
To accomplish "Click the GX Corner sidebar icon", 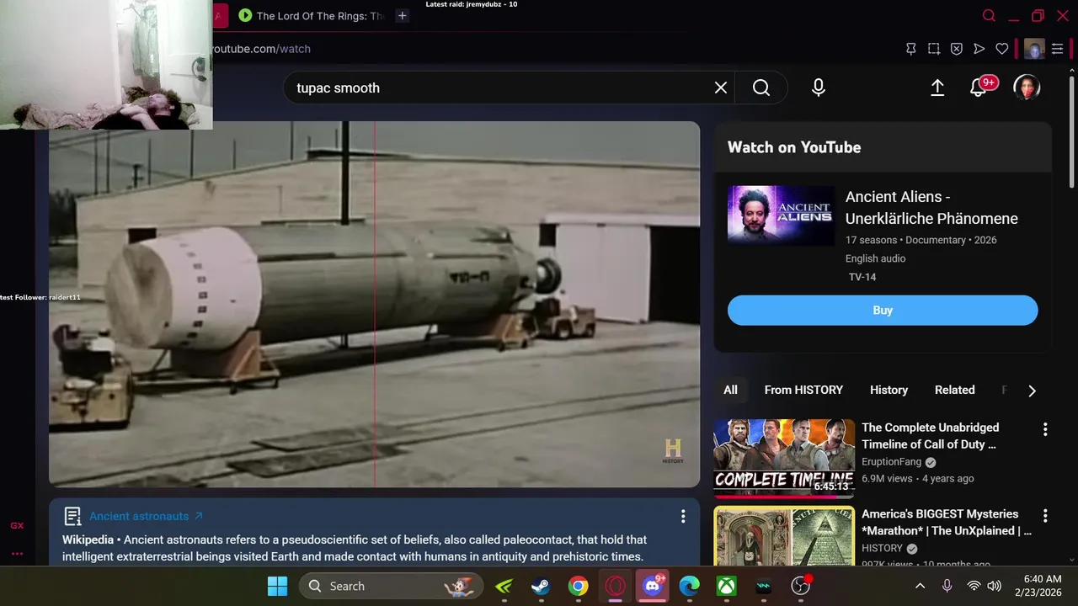I will click(x=17, y=525).
